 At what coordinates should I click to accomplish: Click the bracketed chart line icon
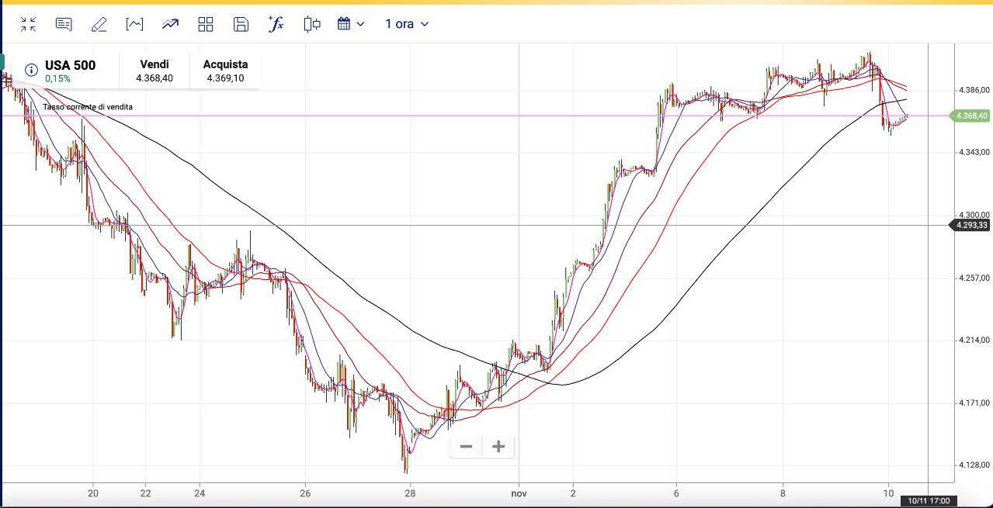(134, 24)
